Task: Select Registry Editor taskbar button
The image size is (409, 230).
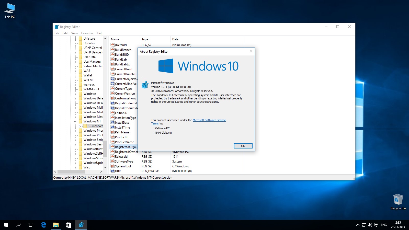Action: click(x=81, y=225)
